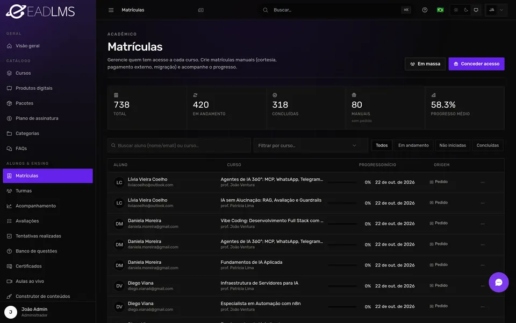Open row menu for Lívia's Agentes de IA enrollment
The image size is (516, 323).
(483, 182)
